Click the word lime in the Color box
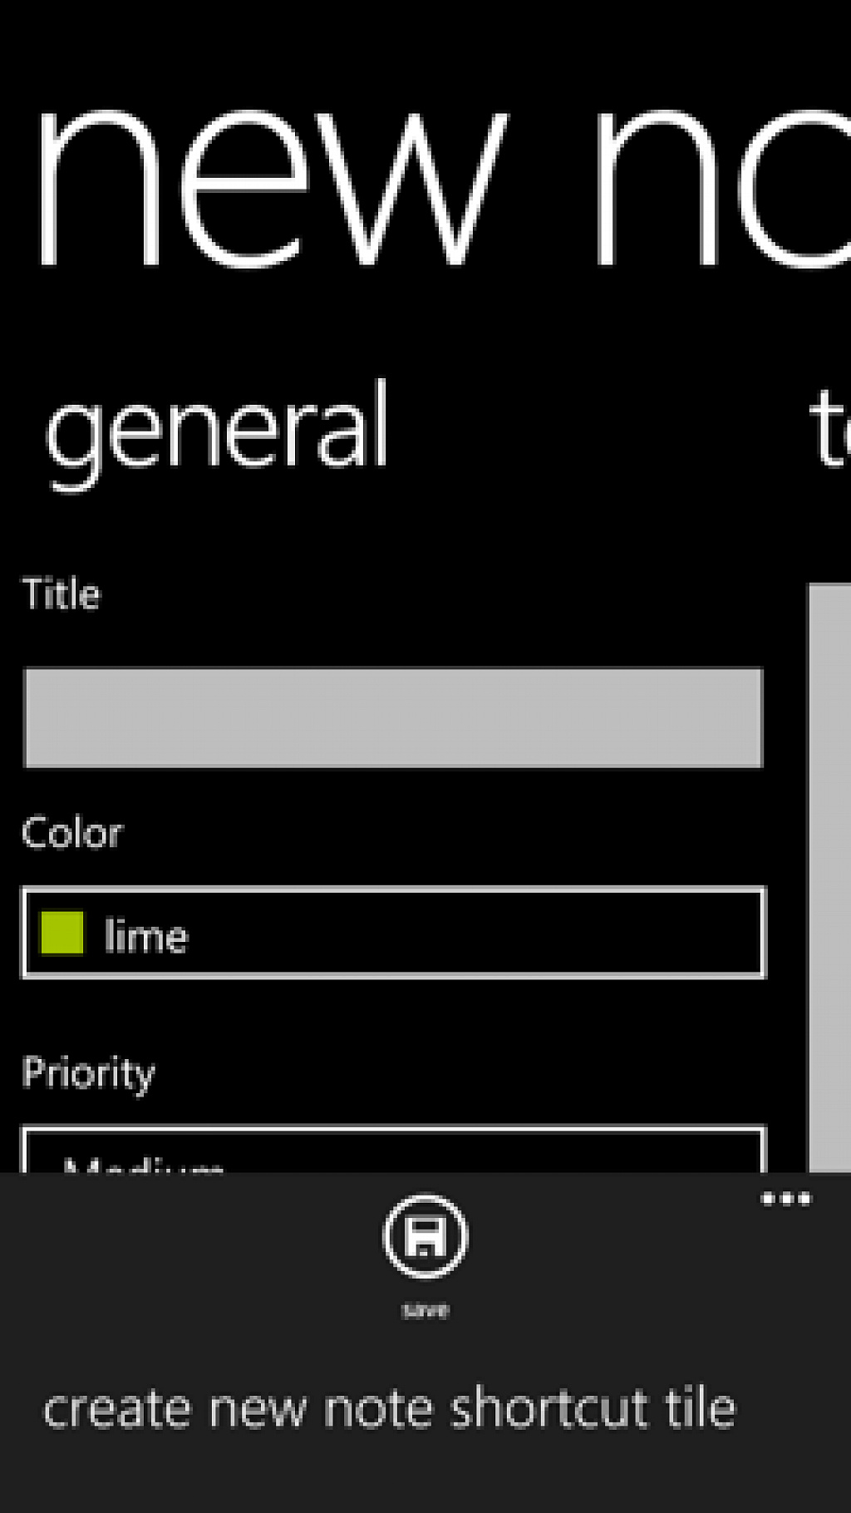This screenshot has width=851, height=1513. pyautogui.click(x=146, y=936)
